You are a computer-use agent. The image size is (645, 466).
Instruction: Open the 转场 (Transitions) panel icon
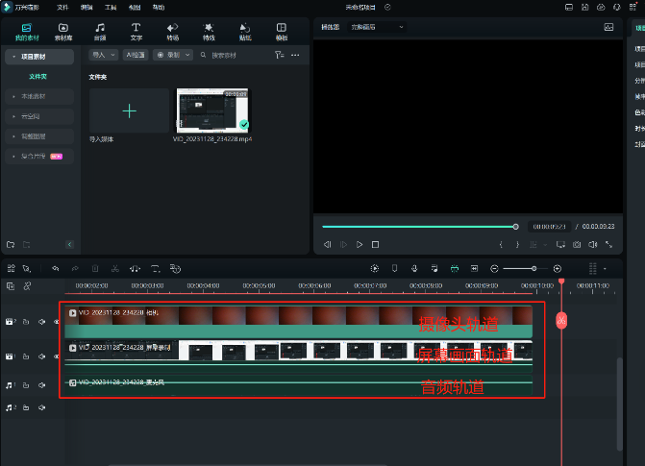(x=172, y=31)
